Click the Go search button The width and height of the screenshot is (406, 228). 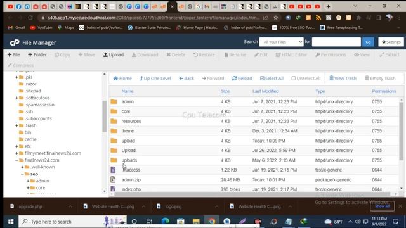(x=368, y=42)
